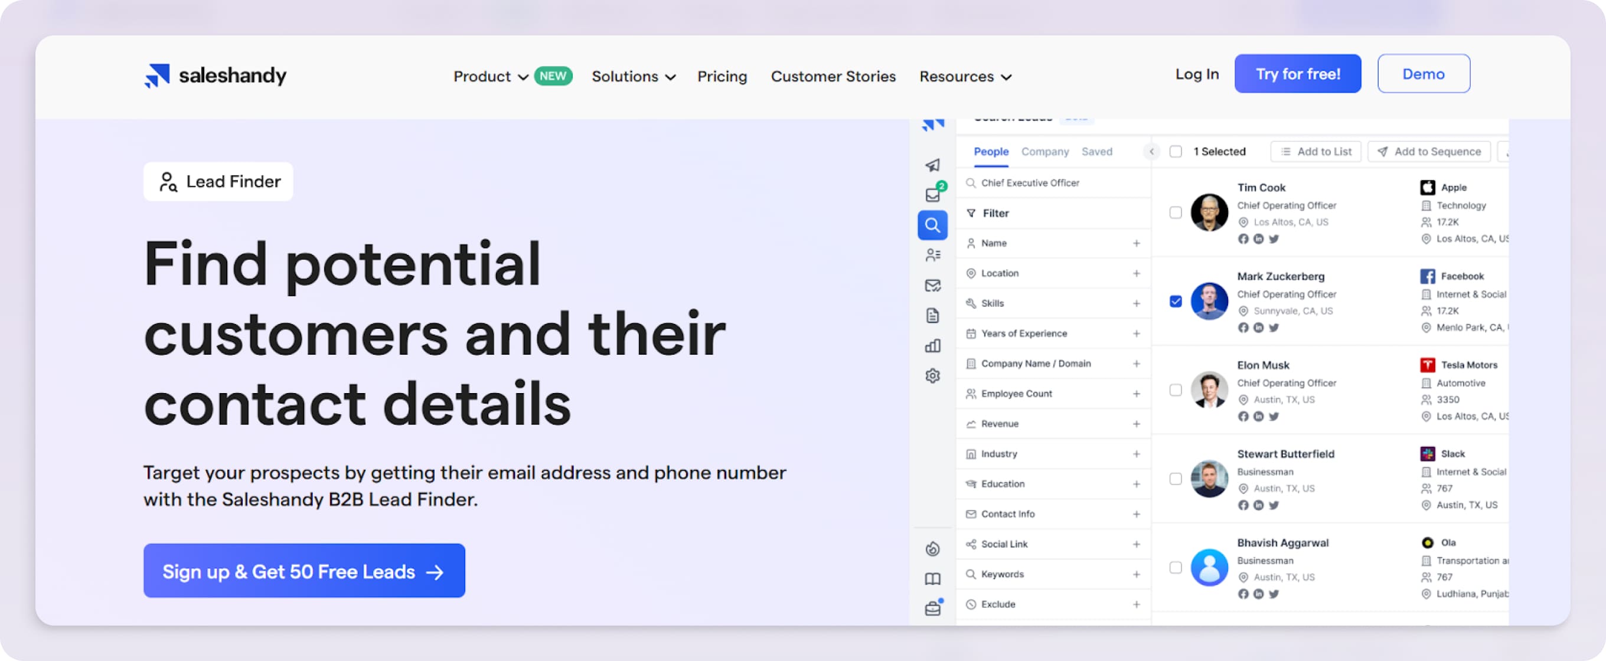Open the reports chart icon in the sidebar
The width and height of the screenshot is (1606, 661).
(933, 345)
